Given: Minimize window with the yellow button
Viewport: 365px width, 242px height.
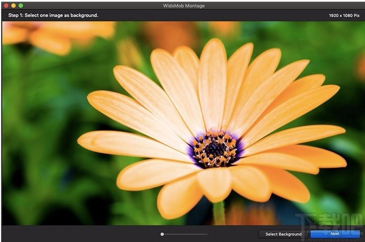Looking at the screenshot, I should [x=14, y=6].
